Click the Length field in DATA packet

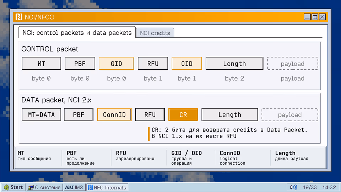(x=230, y=114)
